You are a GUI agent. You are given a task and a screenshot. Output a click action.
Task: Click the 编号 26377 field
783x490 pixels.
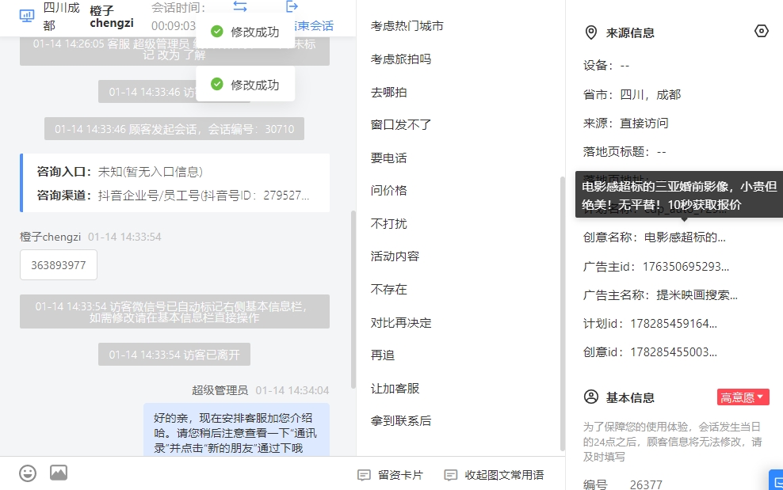(623, 484)
